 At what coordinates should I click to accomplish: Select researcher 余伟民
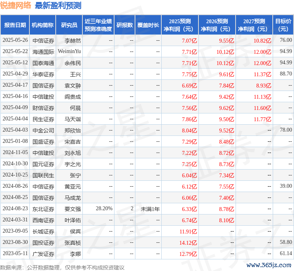[x=73, y=63]
